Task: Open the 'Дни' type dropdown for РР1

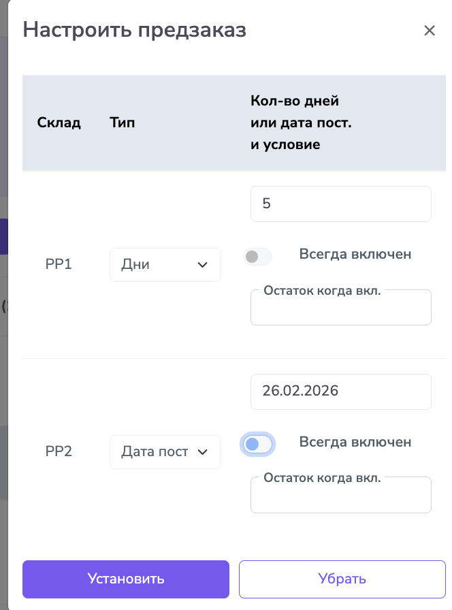Action: pyautogui.click(x=165, y=265)
